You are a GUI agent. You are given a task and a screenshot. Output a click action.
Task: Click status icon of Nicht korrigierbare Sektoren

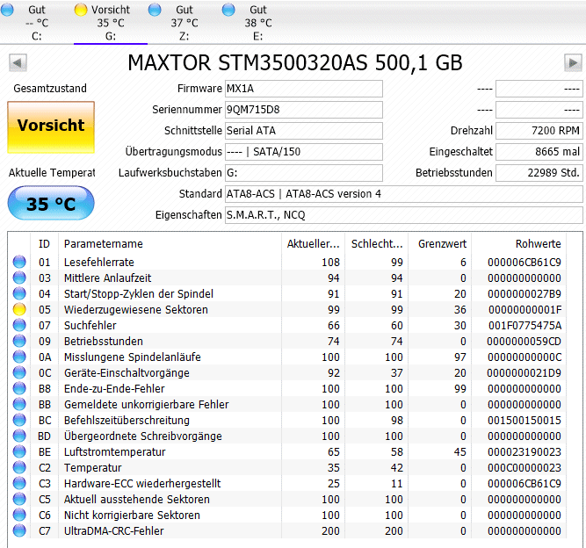pos(19,515)
